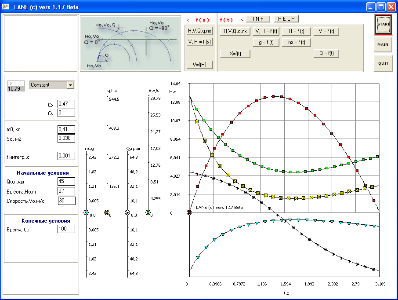Click the yellow crossed q,Pa axis marker
This screenshot has width=398, height=300.
tap(106, 213)
